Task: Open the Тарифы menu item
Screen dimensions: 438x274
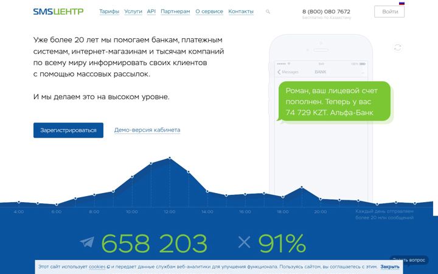Action: tap(109, 12)
